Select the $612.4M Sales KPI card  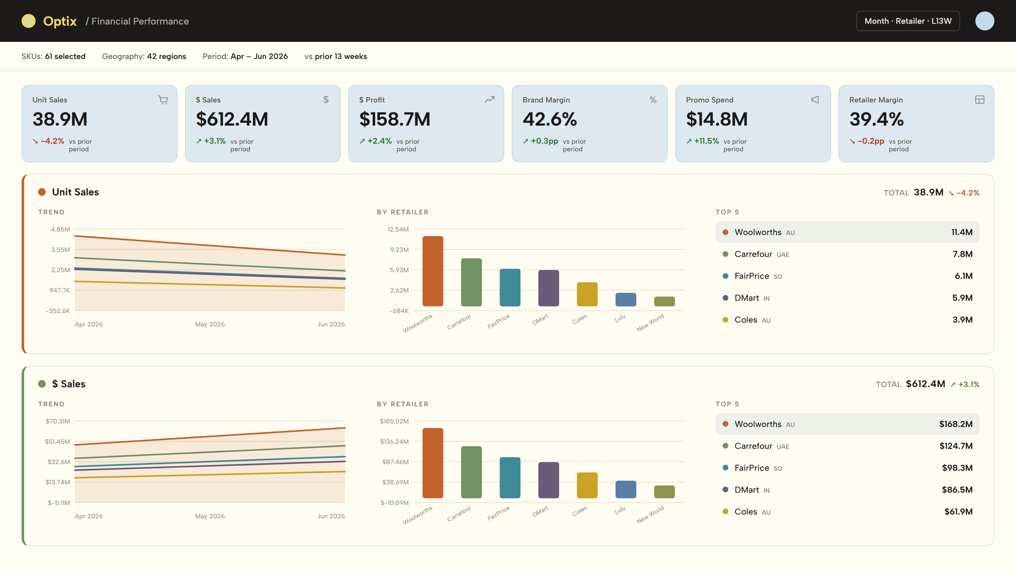[x=263, y=123]
